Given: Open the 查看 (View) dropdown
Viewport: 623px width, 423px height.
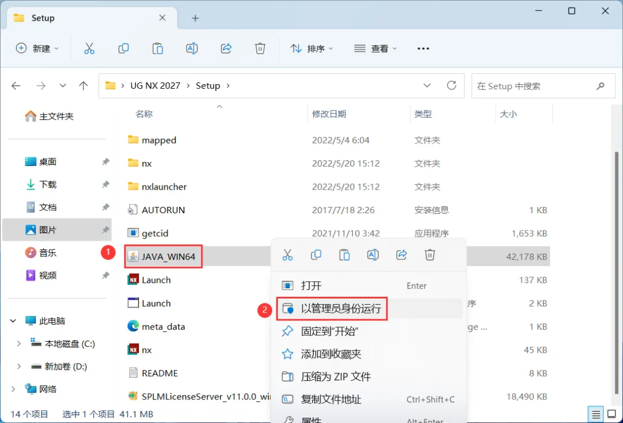Looking at the screenshot, I should click(376, 48).
